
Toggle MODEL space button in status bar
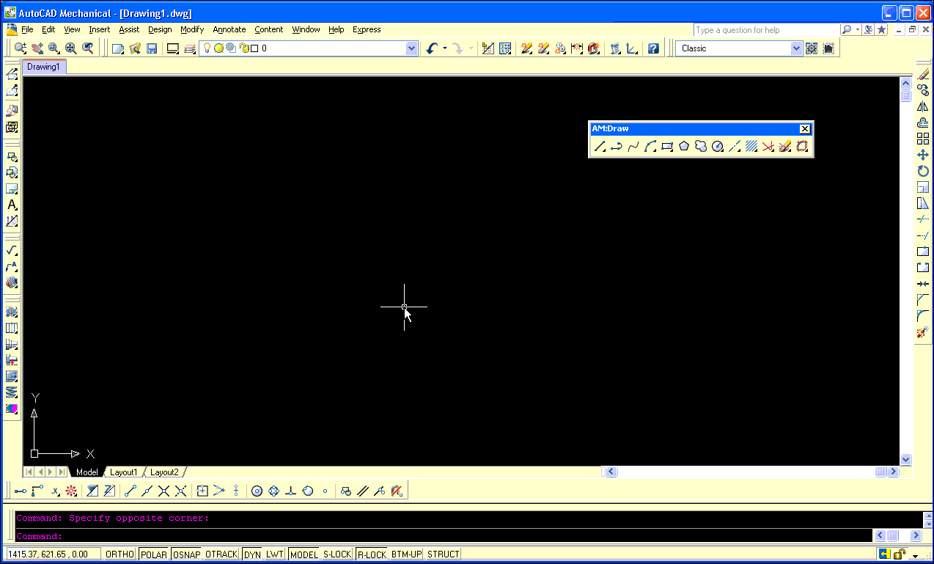[x=304, y=554]
